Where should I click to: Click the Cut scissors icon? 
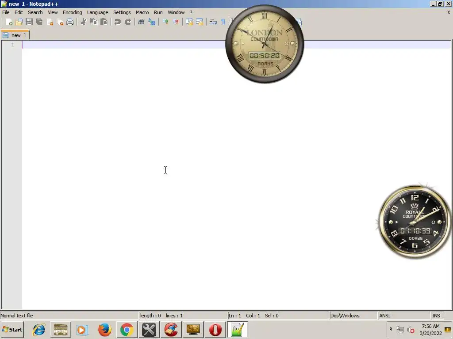[84, 22]
